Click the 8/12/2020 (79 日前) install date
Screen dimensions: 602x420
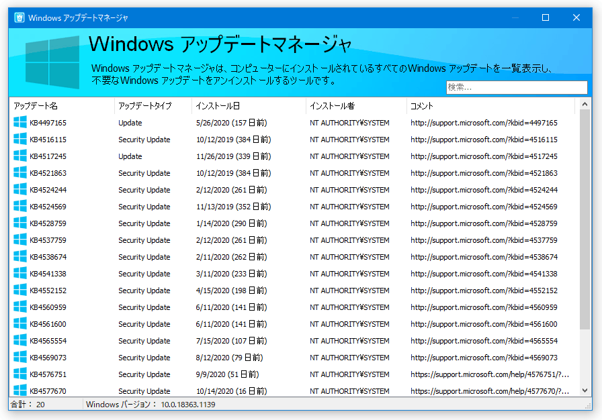coord(230,358)
